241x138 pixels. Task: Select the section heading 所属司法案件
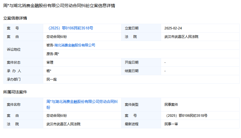(15, 92)
